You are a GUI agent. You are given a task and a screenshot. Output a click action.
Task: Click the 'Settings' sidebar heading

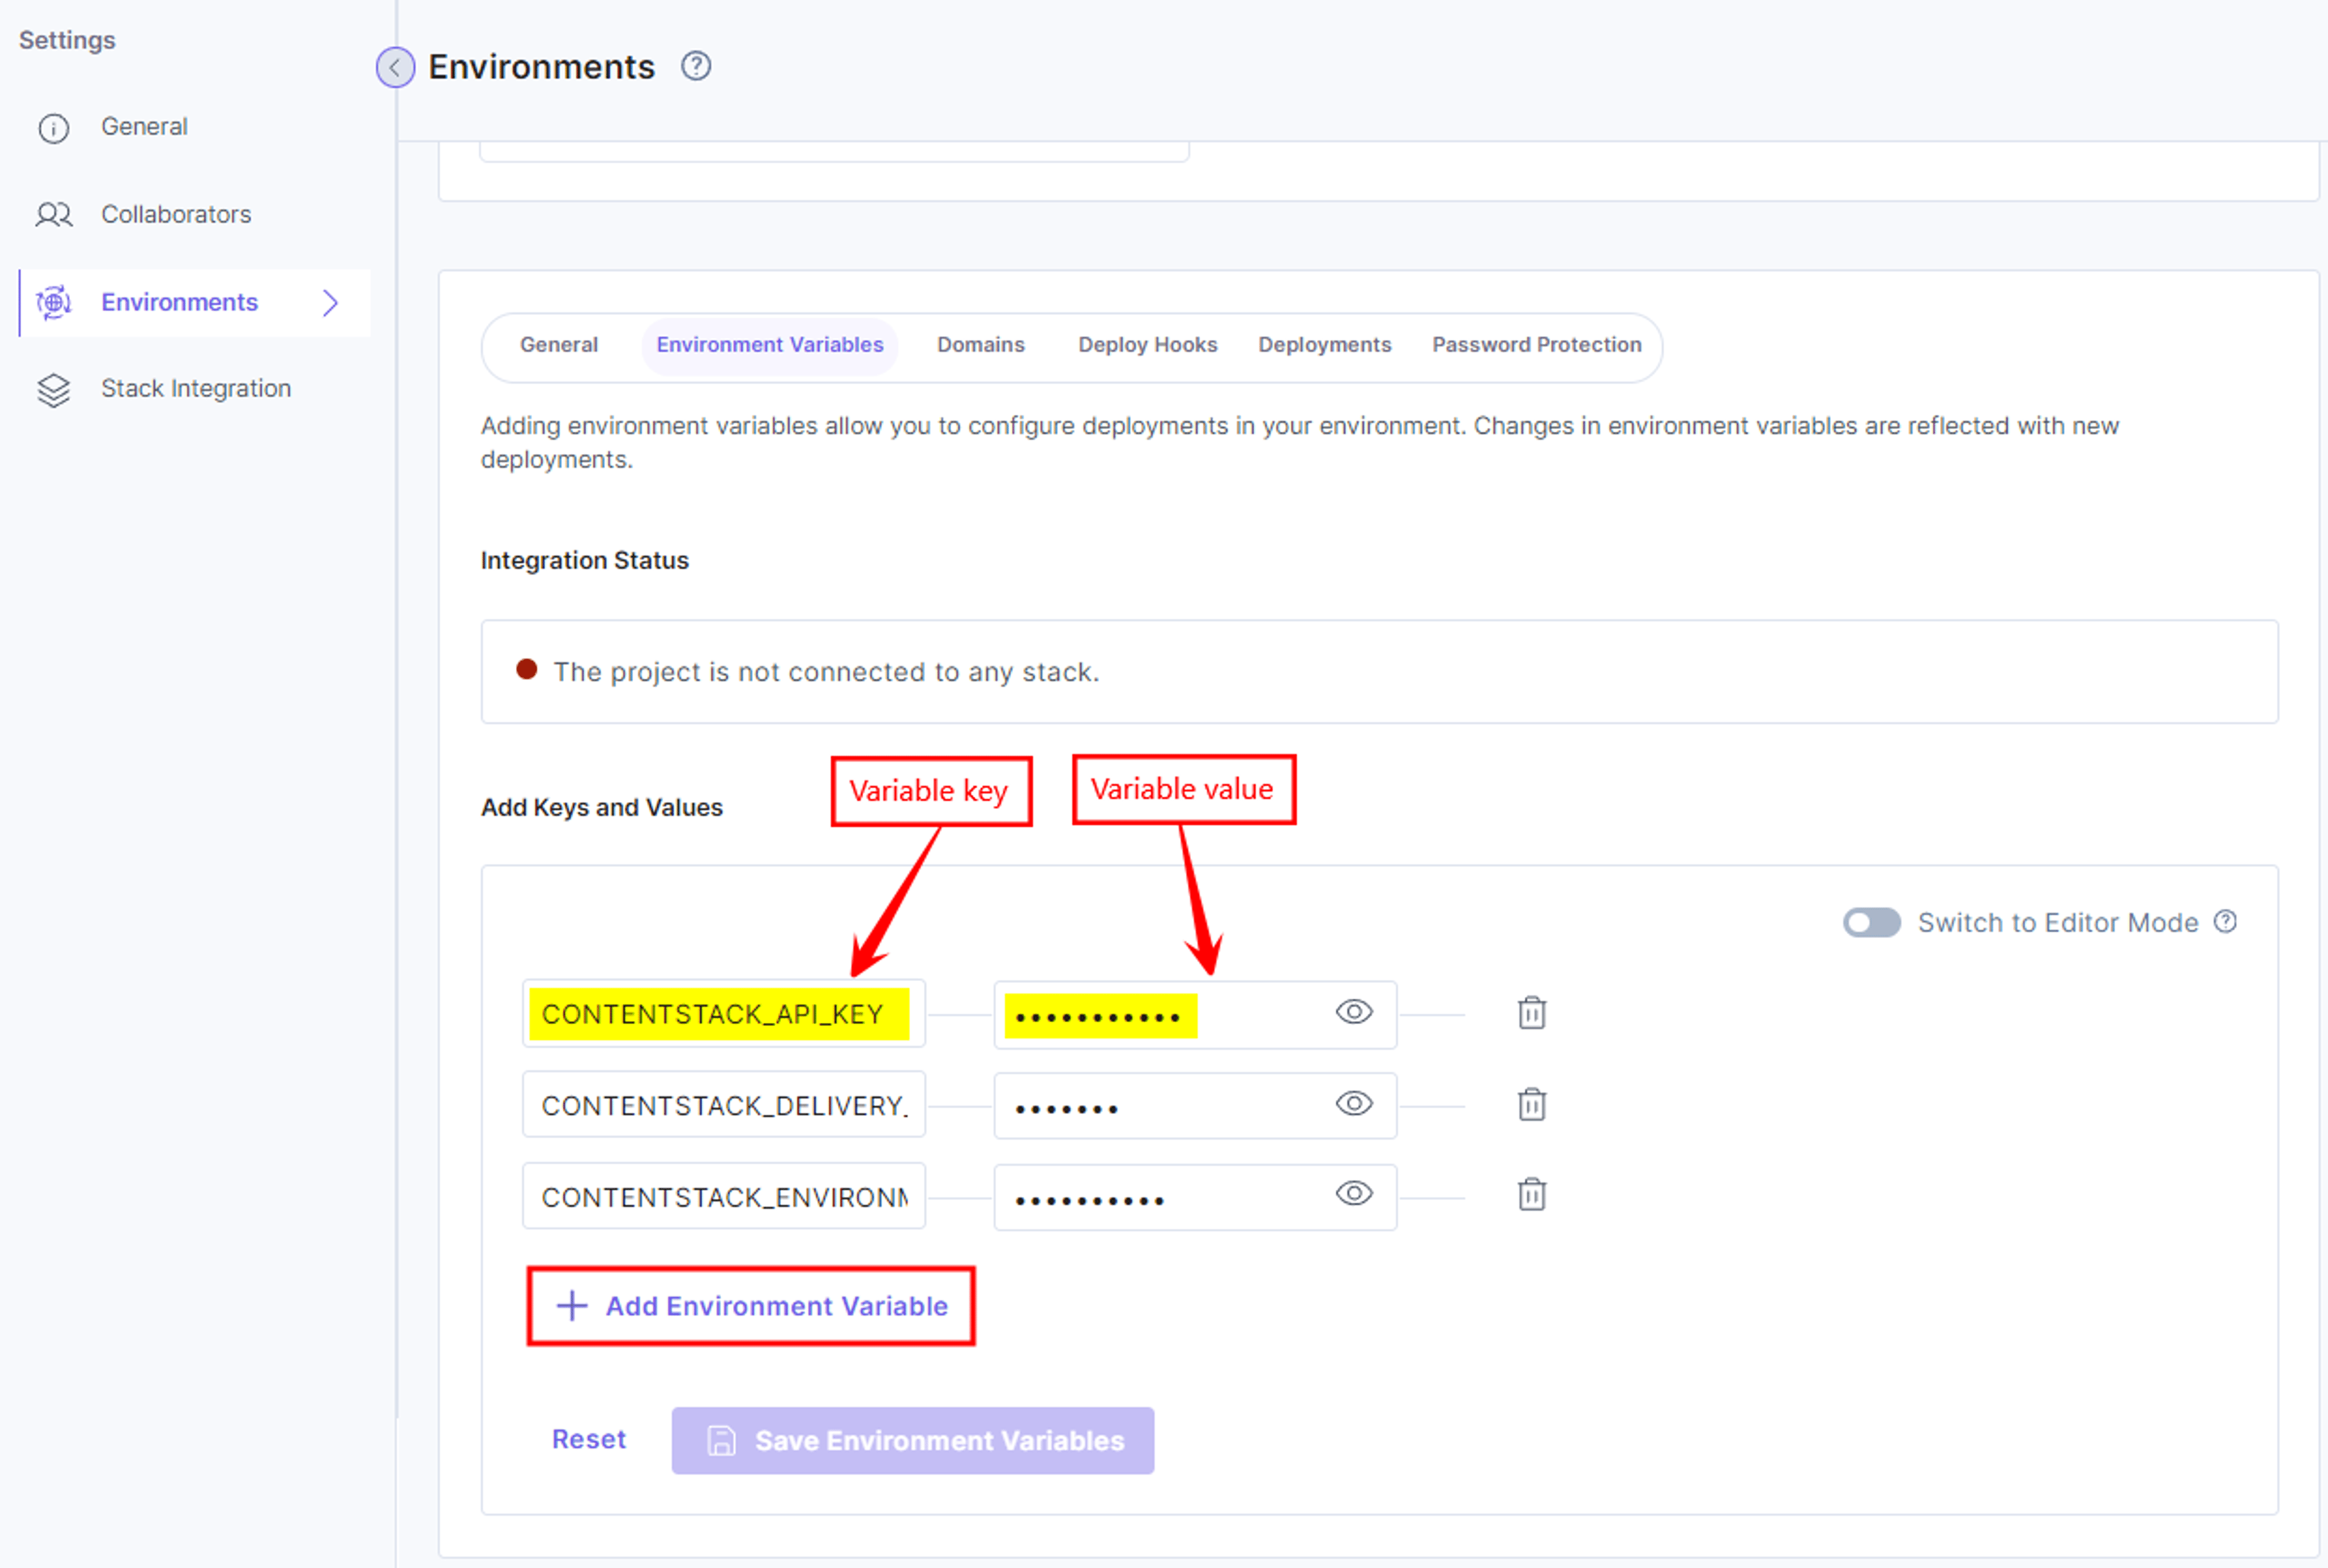point(67,41)
